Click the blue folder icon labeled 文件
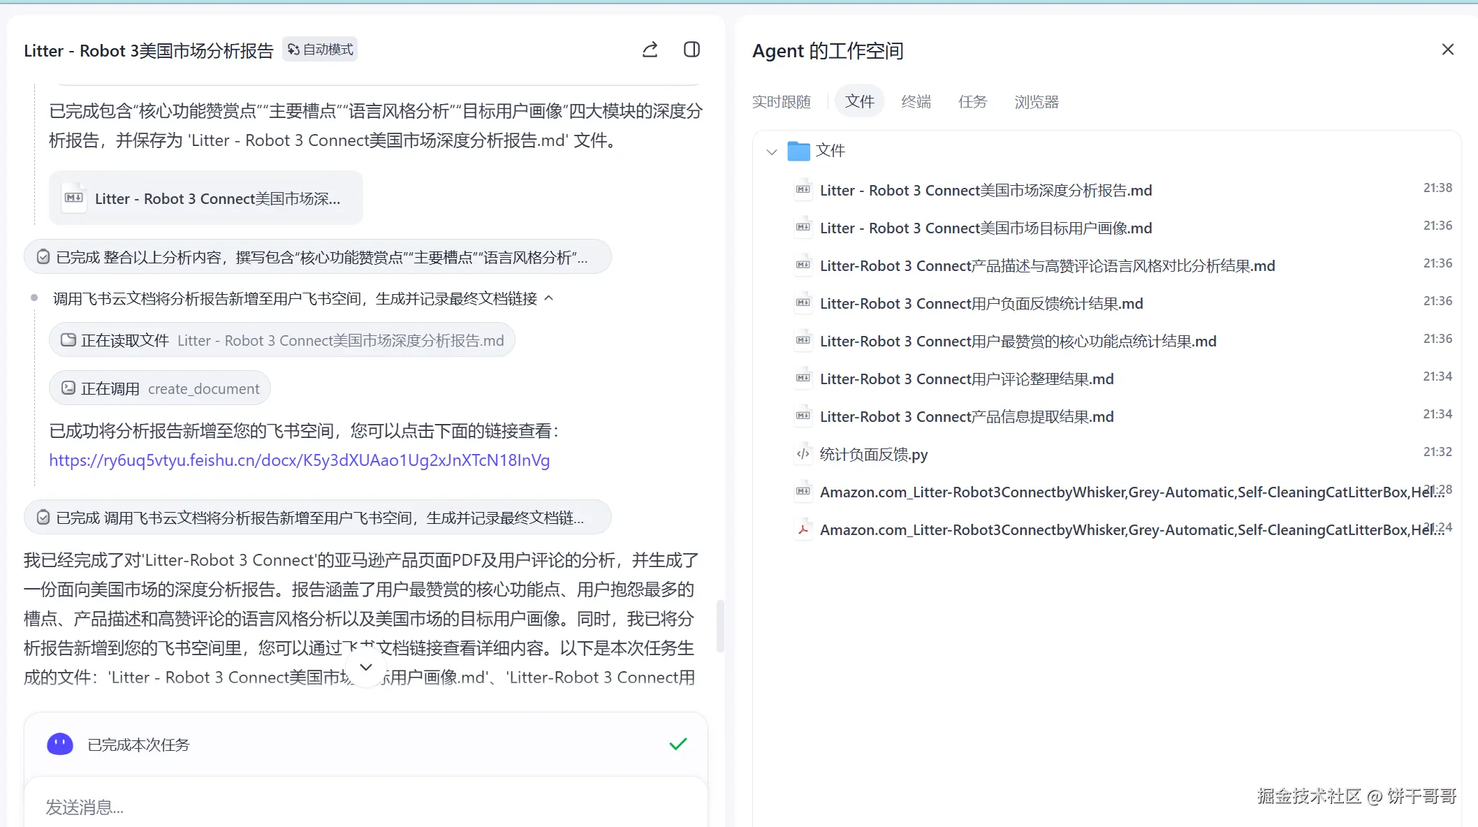This screenshot has height=827, width=1478. (798, 151)
